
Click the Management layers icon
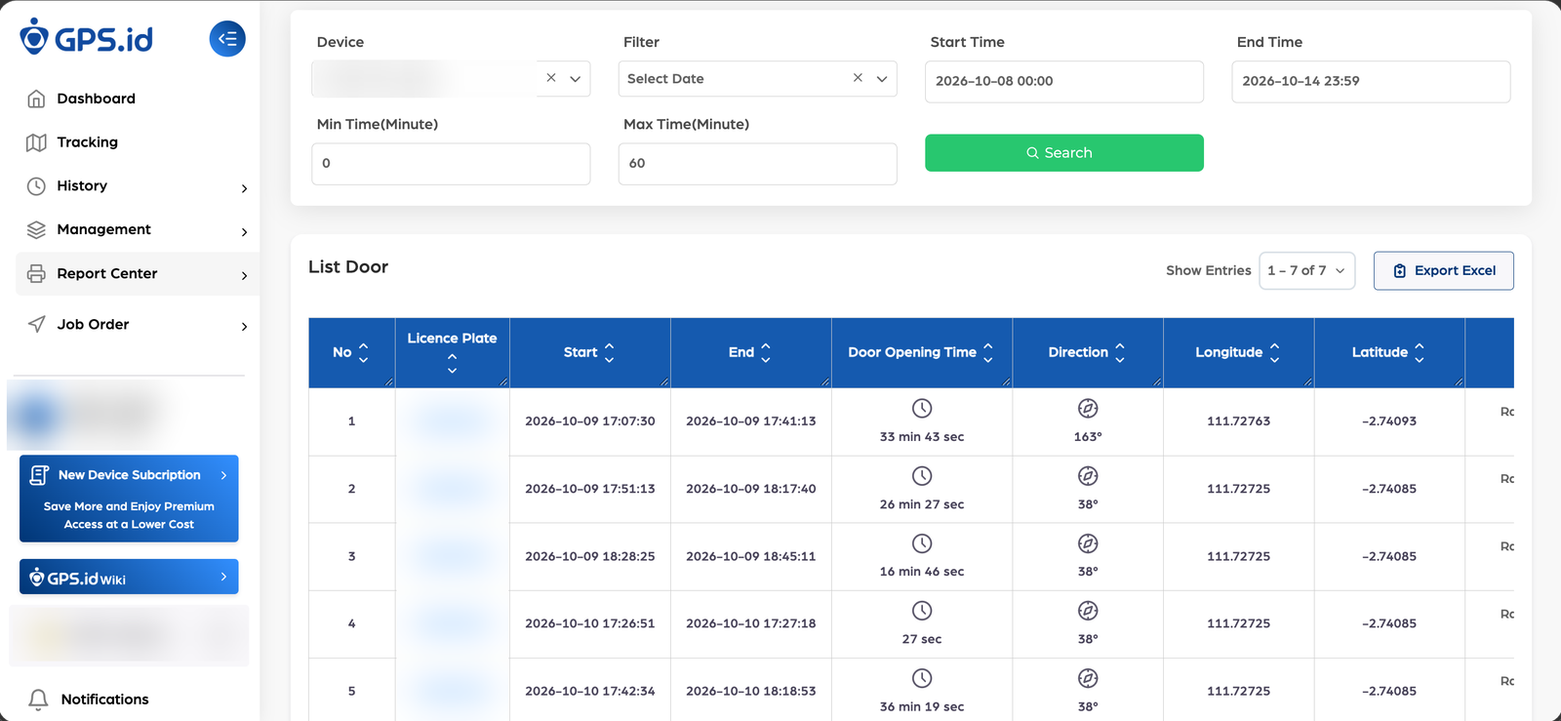pyautogui.click(x=36, y=229)
